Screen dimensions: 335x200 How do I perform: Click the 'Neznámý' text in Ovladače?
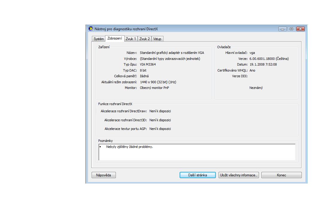256,88
